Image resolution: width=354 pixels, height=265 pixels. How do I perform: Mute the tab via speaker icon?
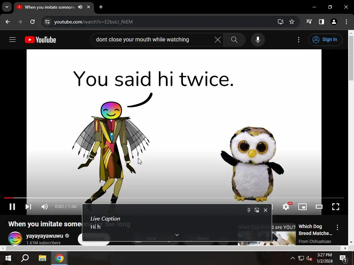coord(80,7)
